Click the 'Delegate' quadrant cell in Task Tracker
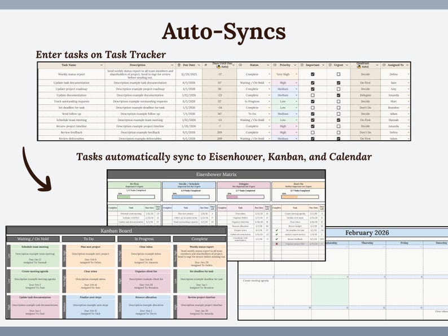Image resolution: width=448 pixels, height=336 pixels. (366, 95)
